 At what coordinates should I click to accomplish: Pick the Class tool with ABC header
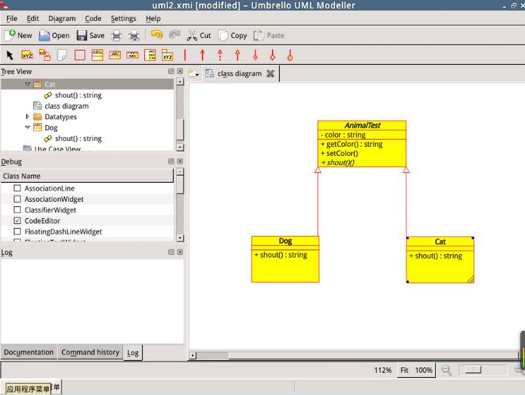coord(97,55)
